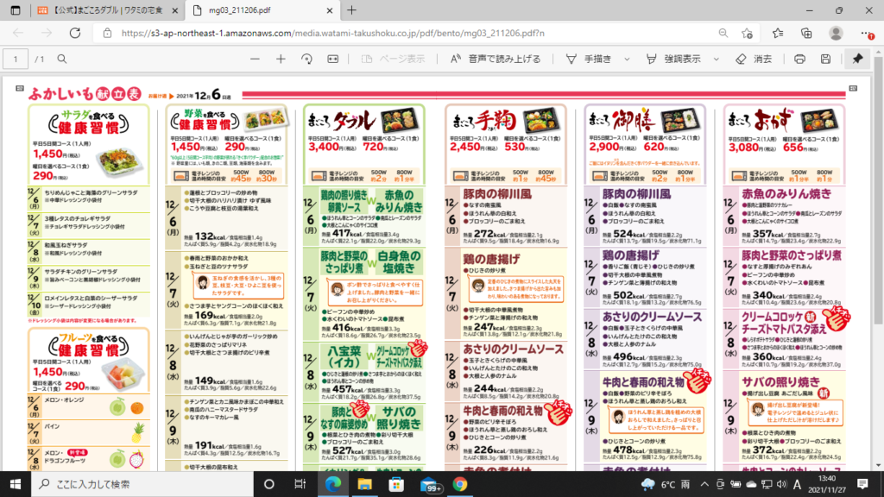Open the taskbar volume control
Viewport: 884px width, 497px height.
click(782, 484)
